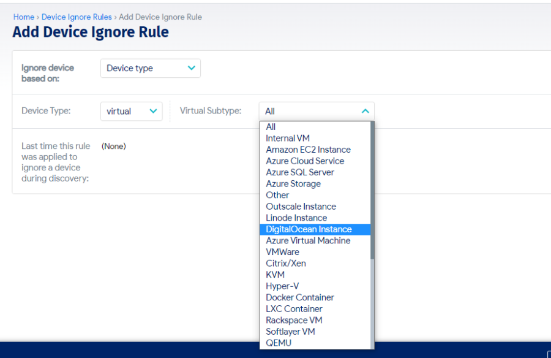Select 'QEMU' at the bottom of the list
Viewport: 551px width, 358px height.
(x=279, y=343)
